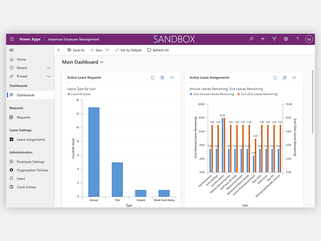Toggle Sum (Sick Leaves Remaining) legend item
This screenshot has width=321, height=241.
click(x=257, y=94)
